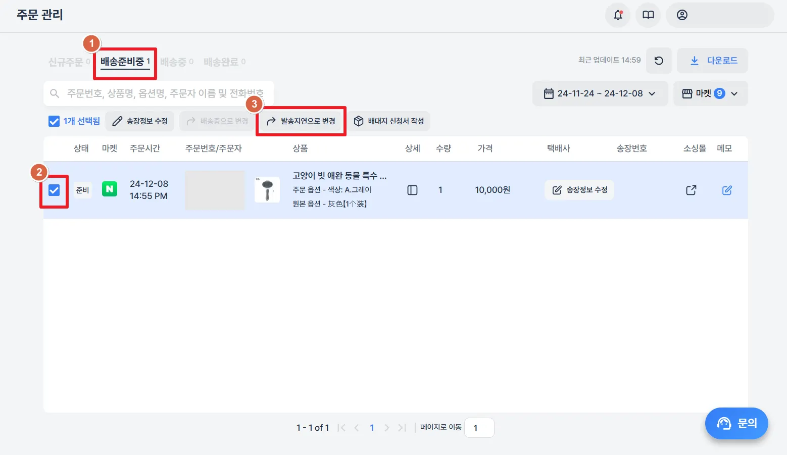Open order details via the 상세 icon
This screenshot has width=787, height=455.
[x=412, y=190]
